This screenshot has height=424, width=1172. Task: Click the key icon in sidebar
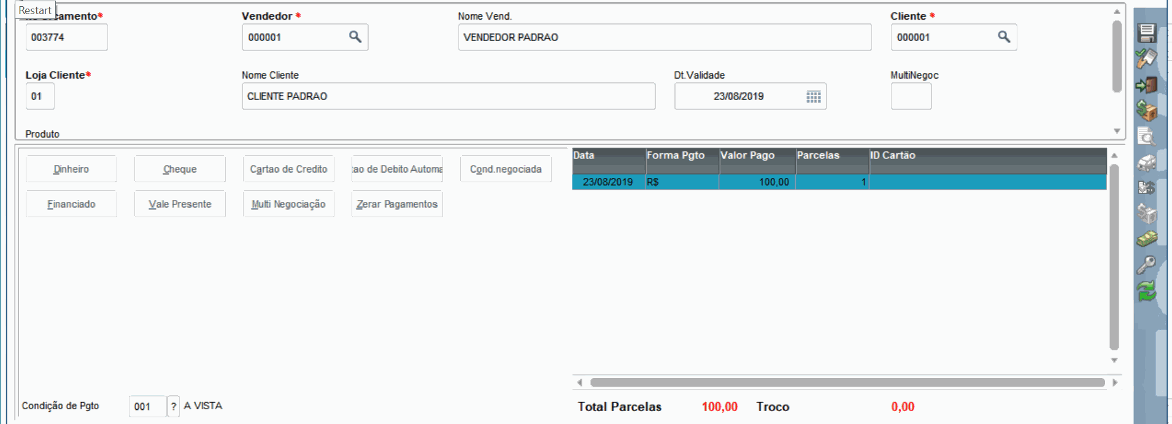pos(1146,265)
